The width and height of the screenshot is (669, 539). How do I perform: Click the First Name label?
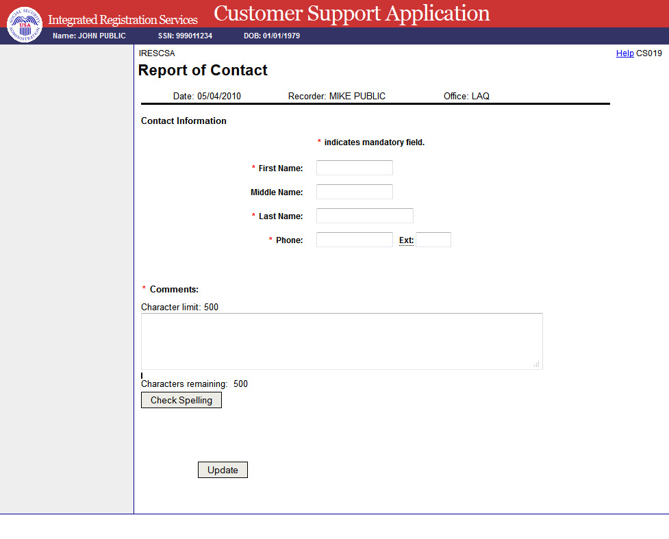pyautogui.click(x=280, y=168)
